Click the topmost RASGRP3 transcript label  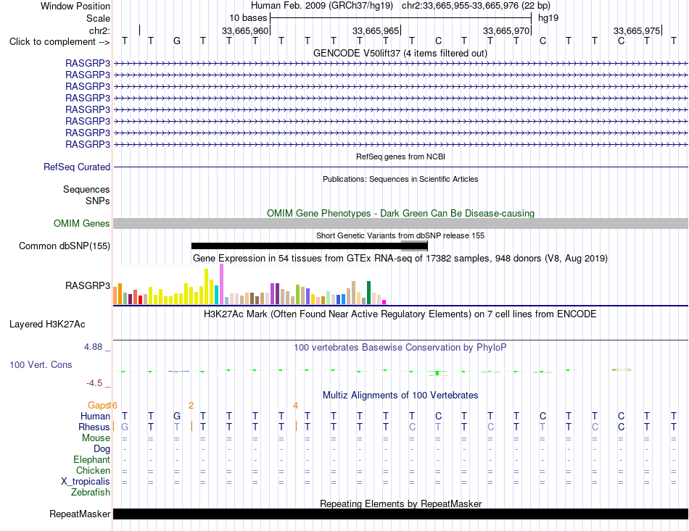point(88,63)
